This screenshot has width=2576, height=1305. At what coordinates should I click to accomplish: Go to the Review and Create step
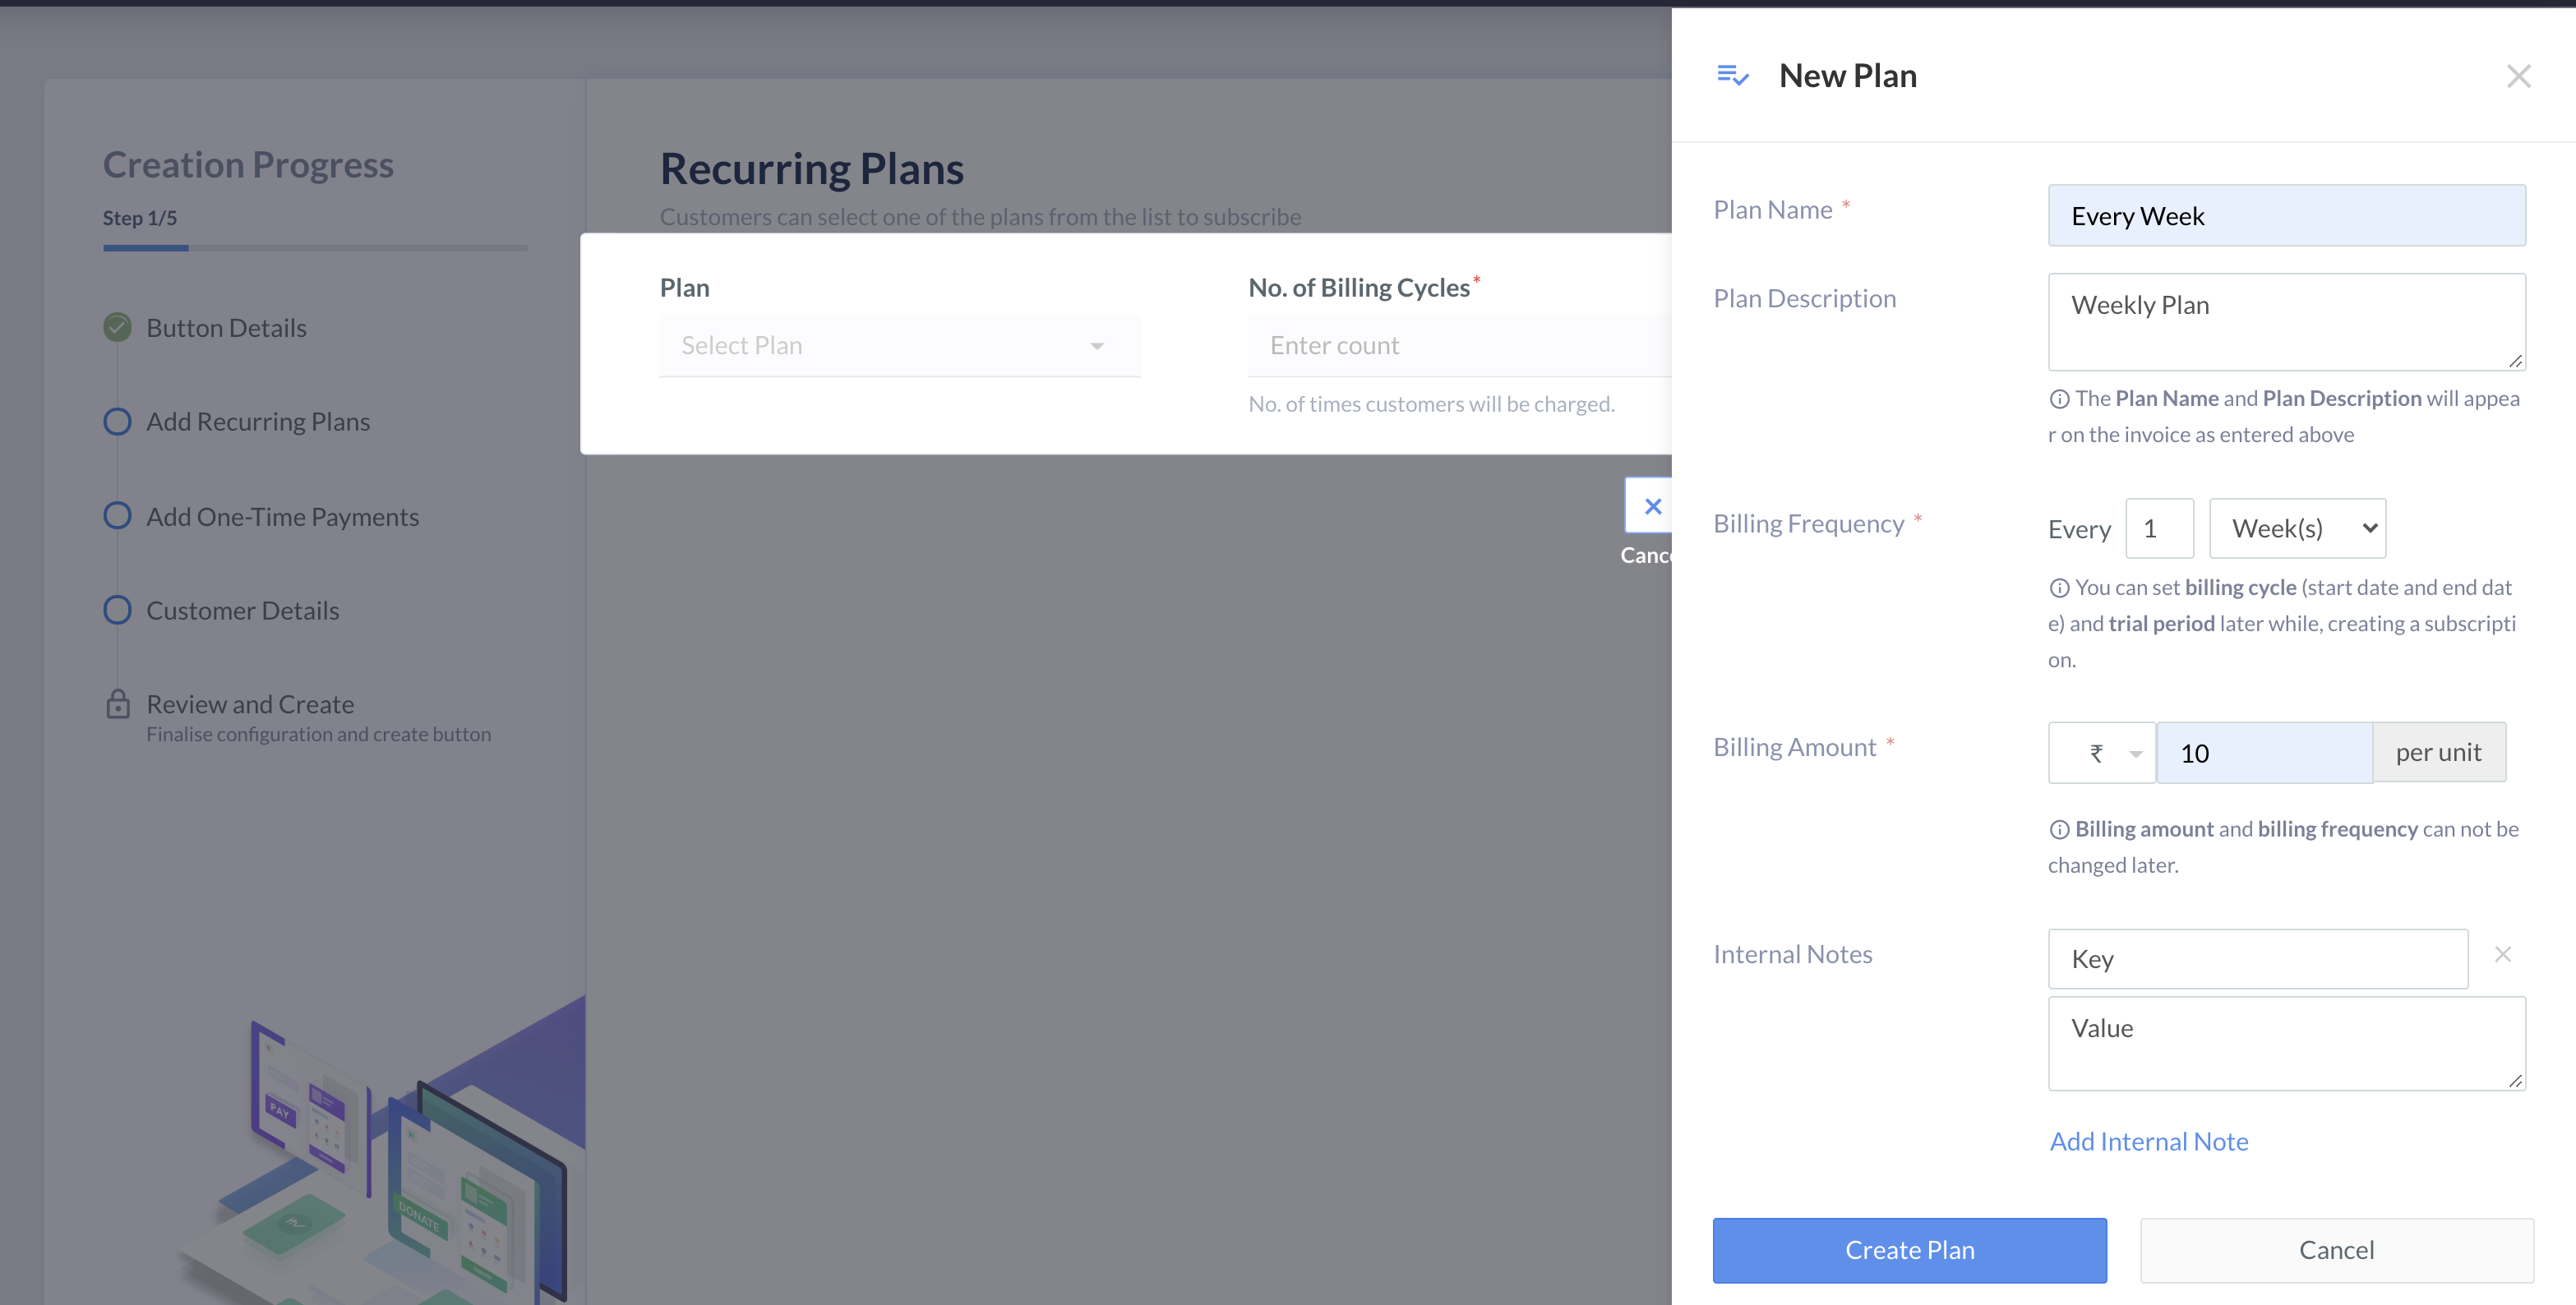coord(250,704)
